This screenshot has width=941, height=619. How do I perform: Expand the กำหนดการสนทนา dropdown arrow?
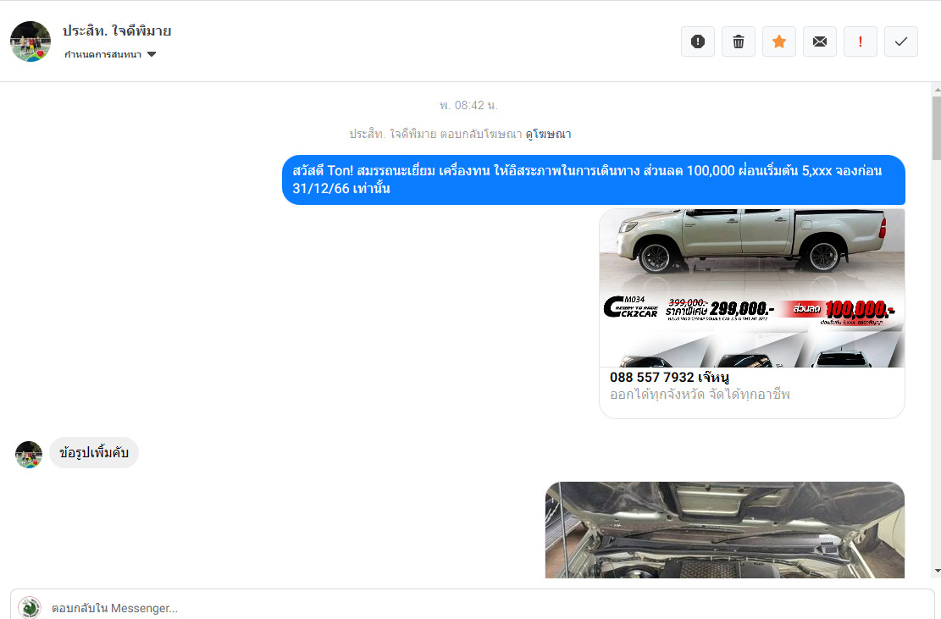click(x=152, y=54)
